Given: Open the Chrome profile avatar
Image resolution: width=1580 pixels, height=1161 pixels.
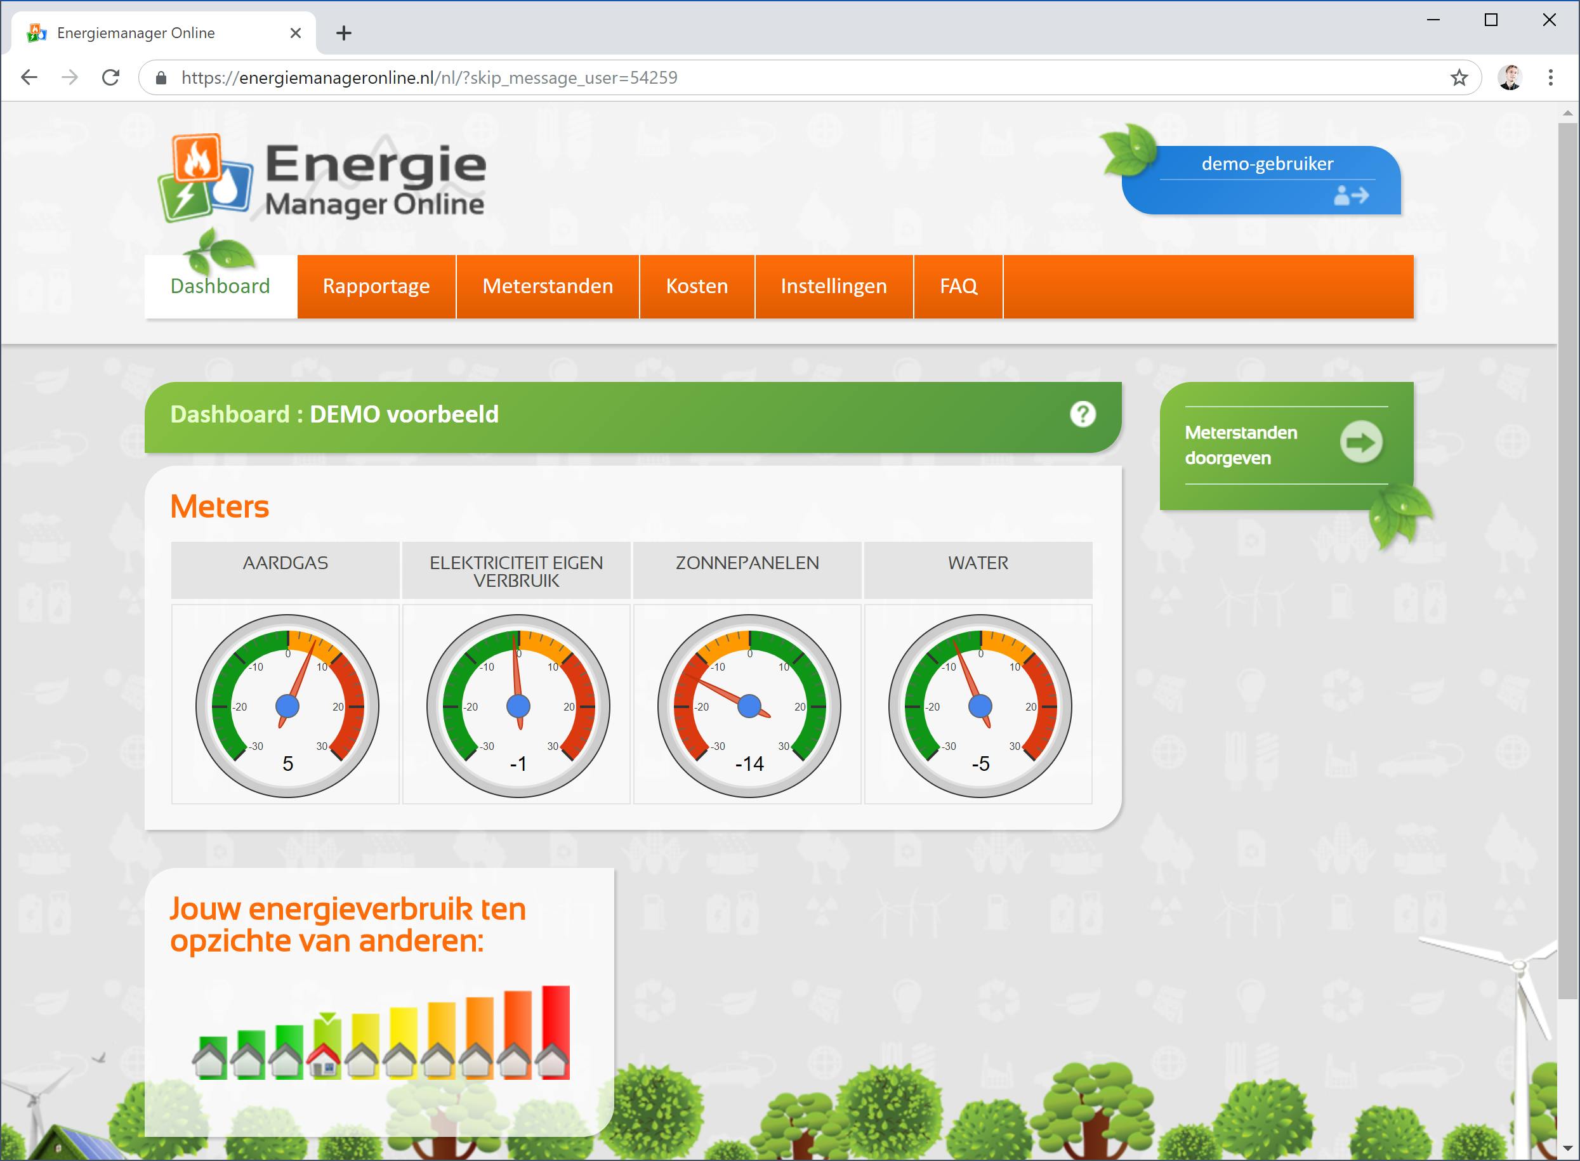Looking at the screenshot, I should point(1510,77).
